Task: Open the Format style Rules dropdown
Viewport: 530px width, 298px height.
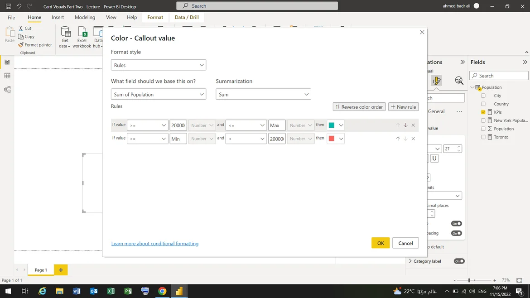Action: (159, 65)
